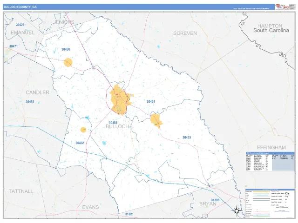Click ZIP code label 30425
The width and height of the screenshot is (298, 223).
tap(20, 25)
